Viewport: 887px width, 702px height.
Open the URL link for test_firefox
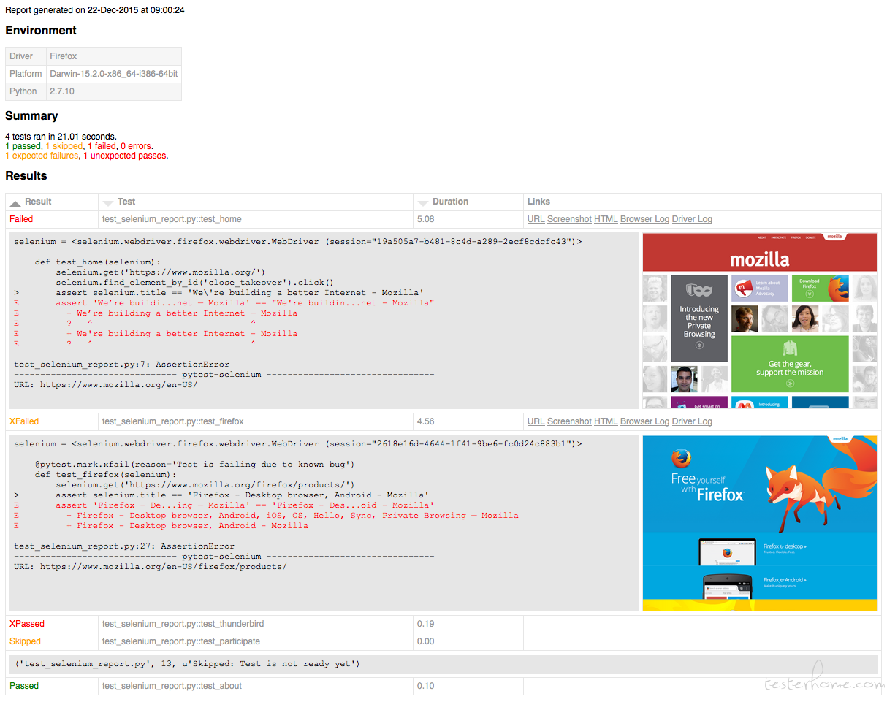click(x=536, y=421)
